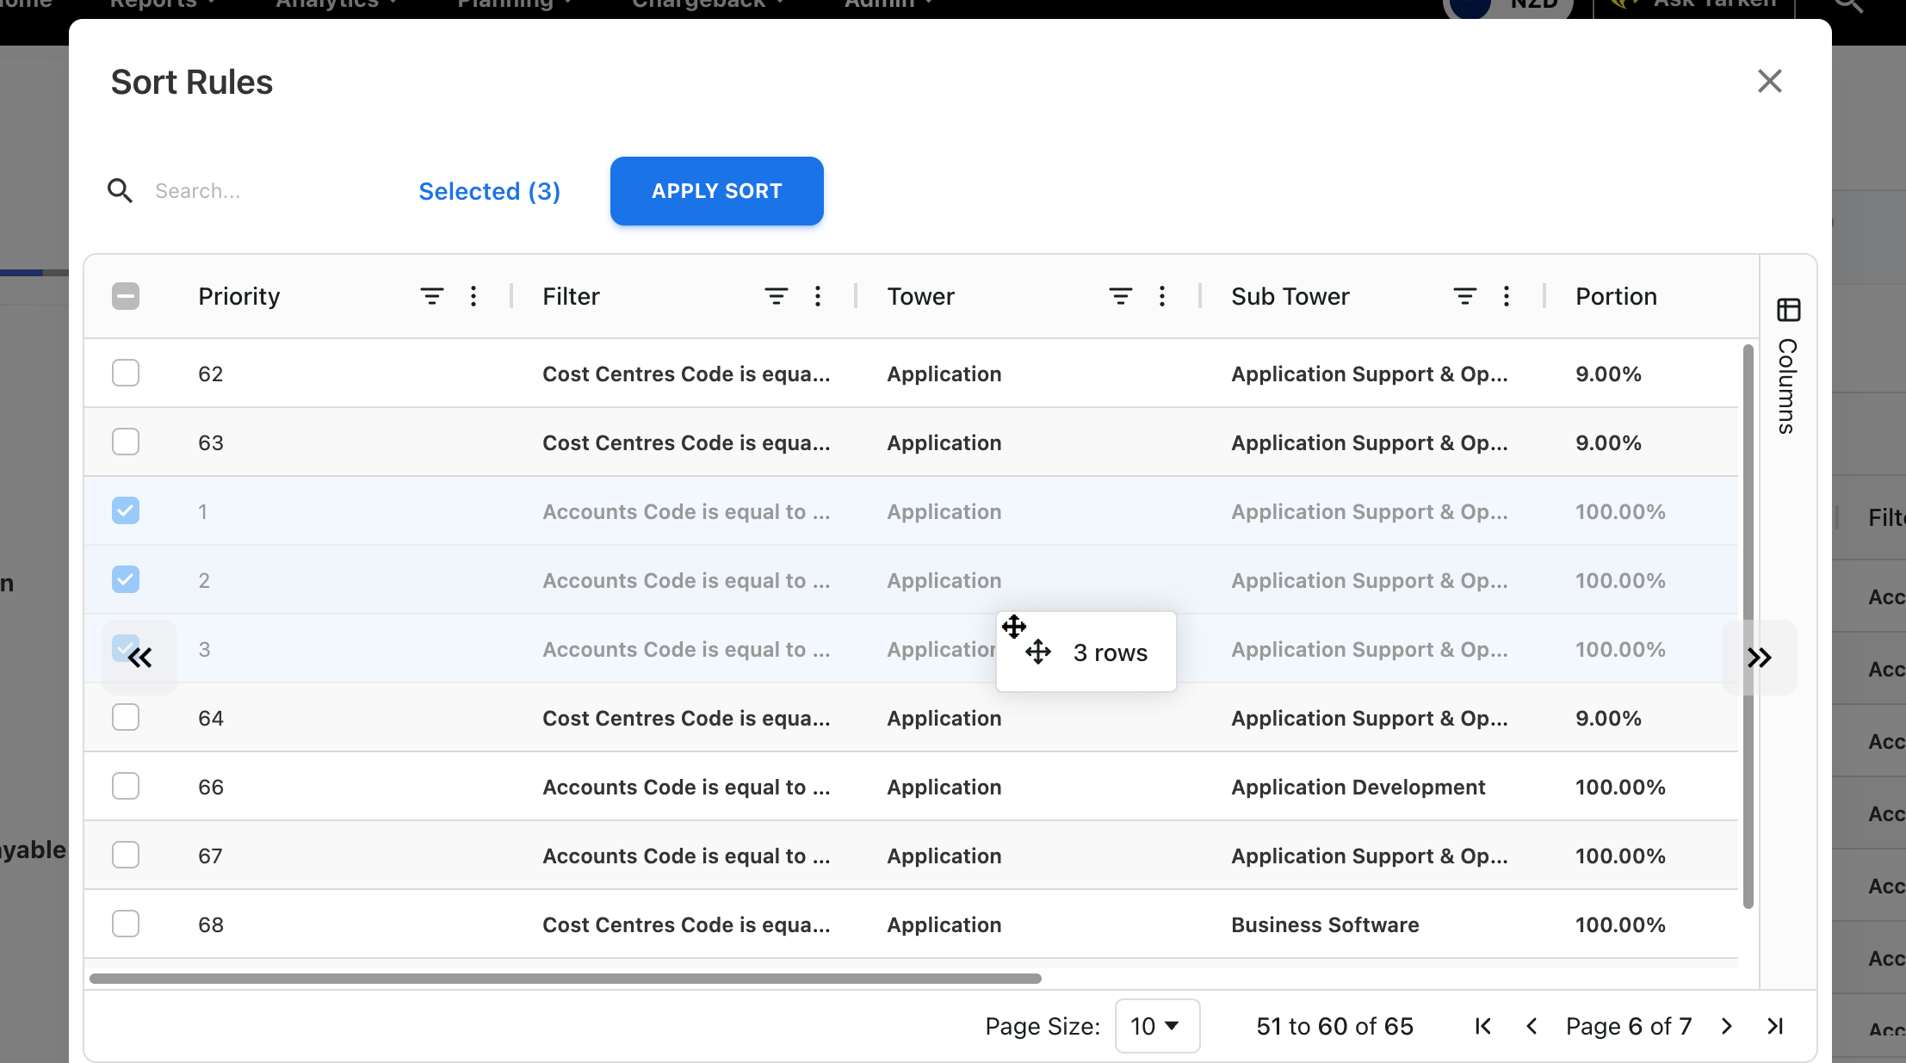1906x1063 pixels.
Task: Open the Columns side tab
Action: [x=1788, y=386]
